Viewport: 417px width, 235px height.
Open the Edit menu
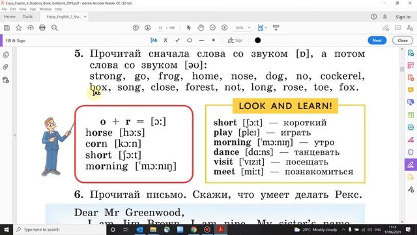[13, 9]
